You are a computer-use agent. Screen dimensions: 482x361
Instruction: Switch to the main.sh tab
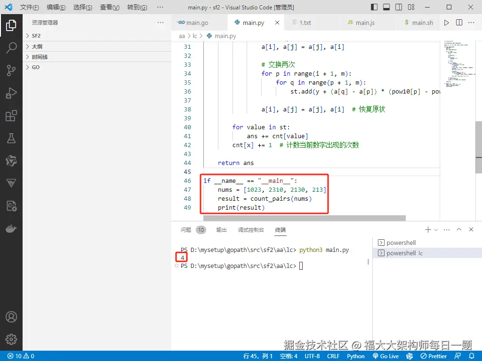pyautogui.click(x=418, y=23)
